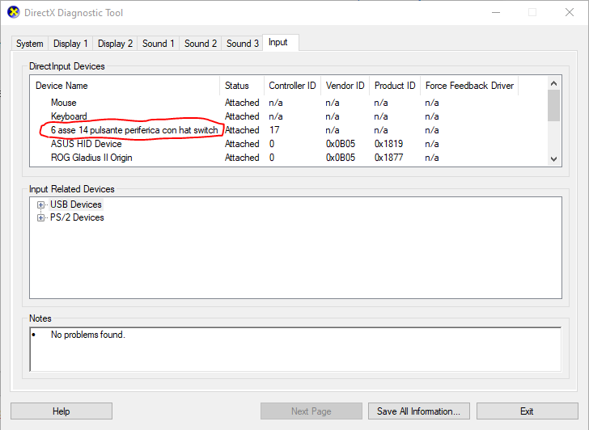The height and width of the screenshot is (430, 589).
Task: Click the Vendor ID column header
Action: [345, 86]
